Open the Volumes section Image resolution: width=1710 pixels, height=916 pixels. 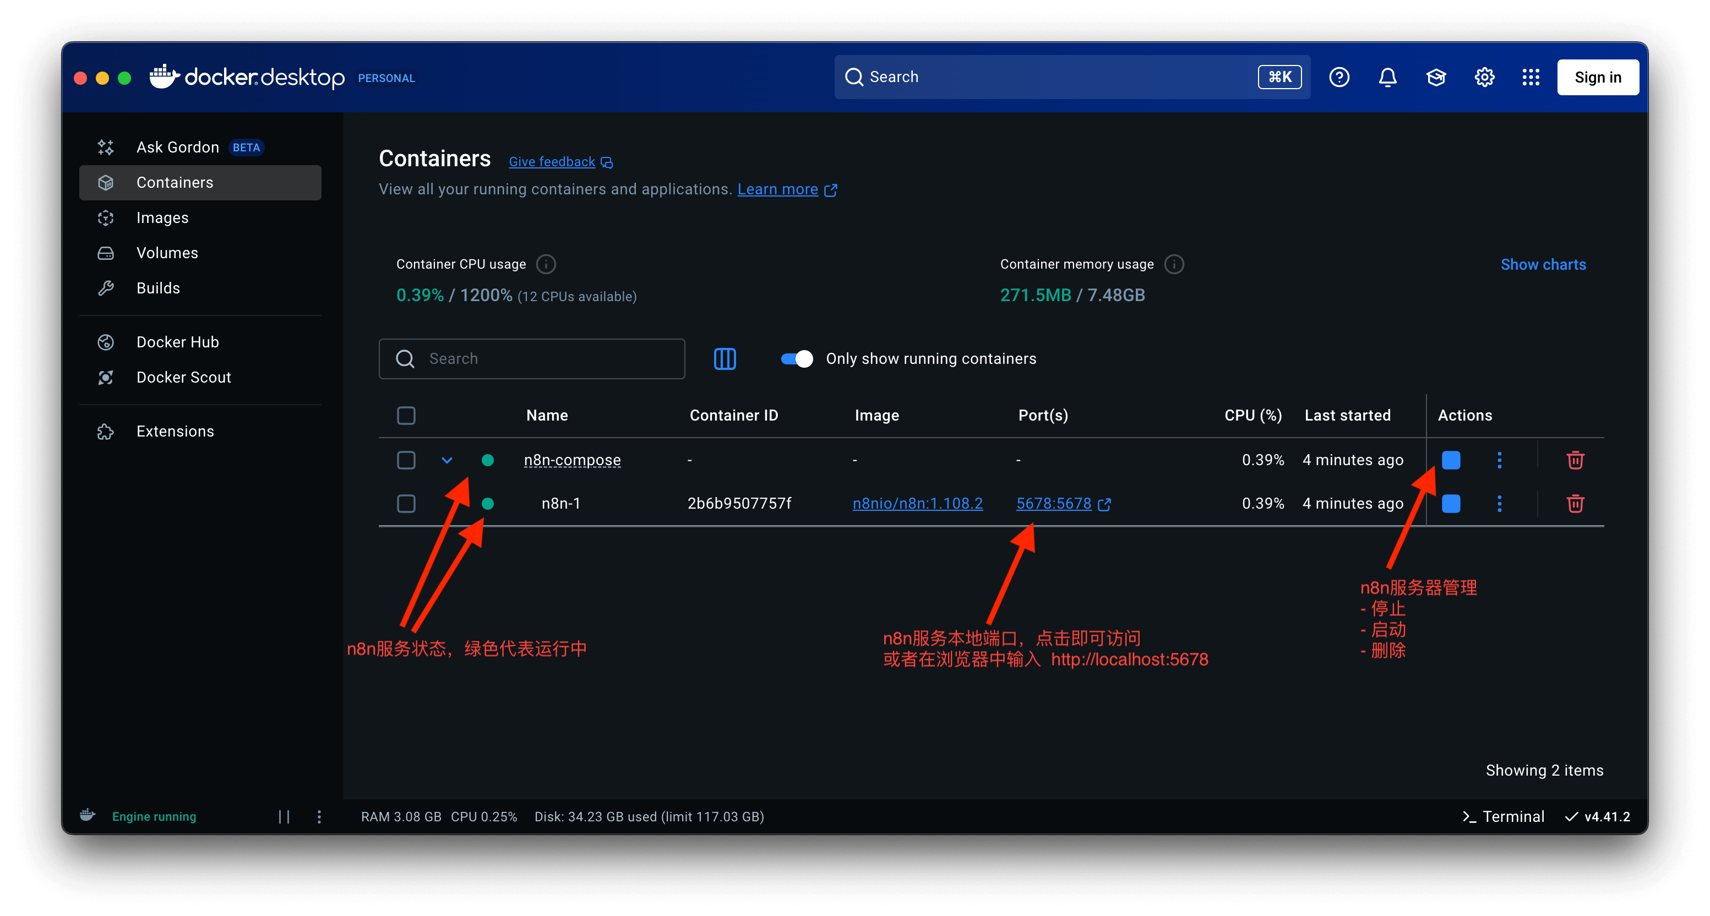tap(167, 252)
